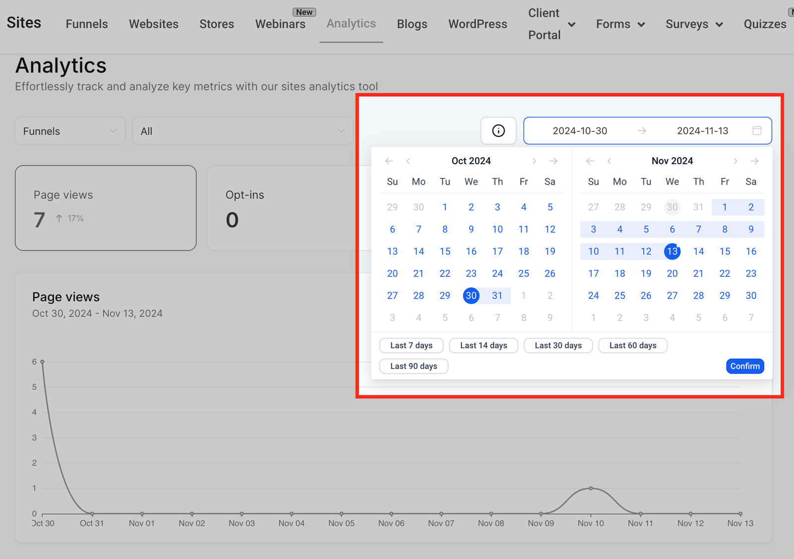Go to previous year in Nov 2024 calendar
This screenshot has width=794, height=559.
[x=590, y=161]
